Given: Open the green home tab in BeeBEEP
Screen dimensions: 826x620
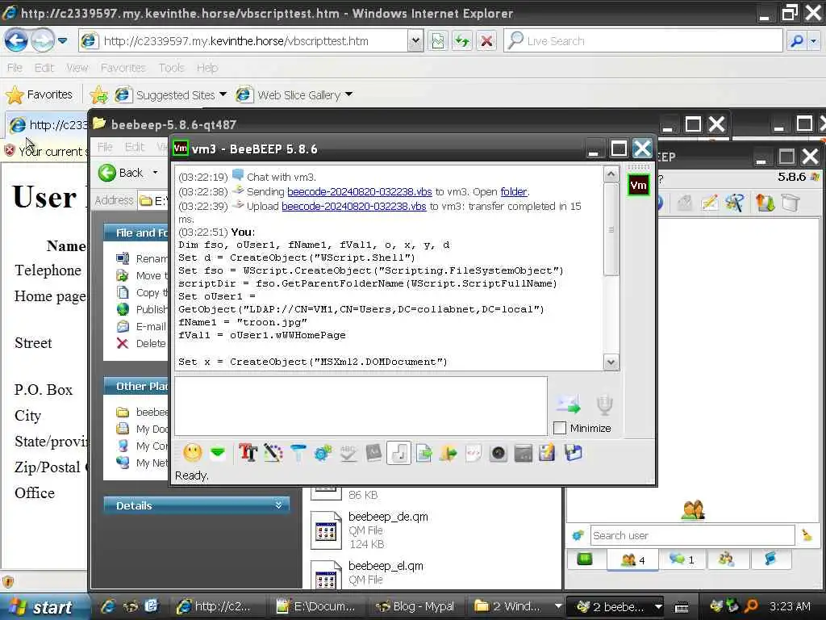Looking at the screenshot, I should tap(585, 559).
